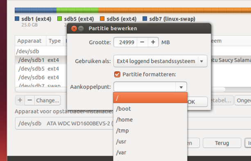Remove partition with minus icon
251x161 pixels.
coord(30,100)
